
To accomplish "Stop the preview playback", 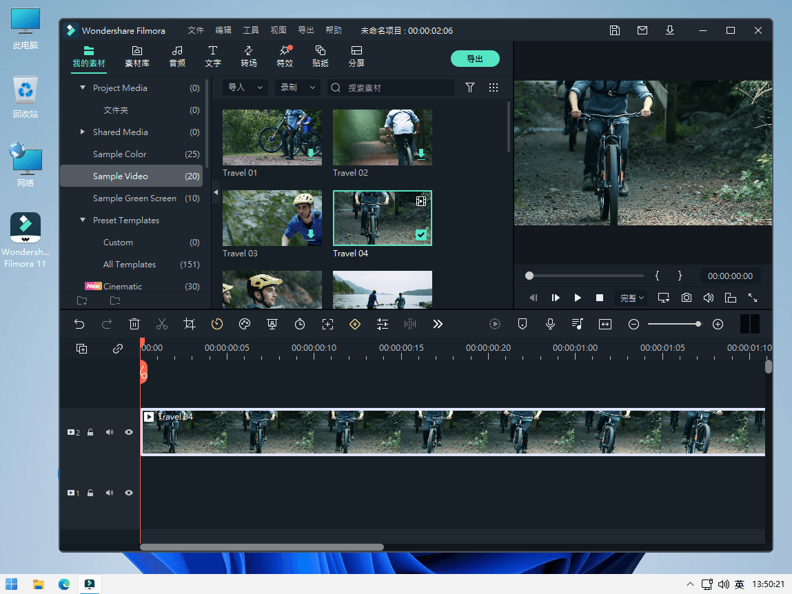I will [x=600, y=298].
